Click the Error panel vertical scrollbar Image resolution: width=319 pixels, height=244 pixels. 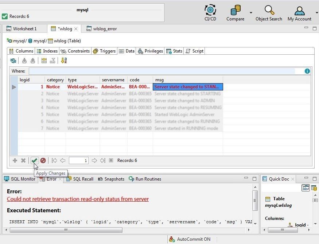tap(255, 201)
